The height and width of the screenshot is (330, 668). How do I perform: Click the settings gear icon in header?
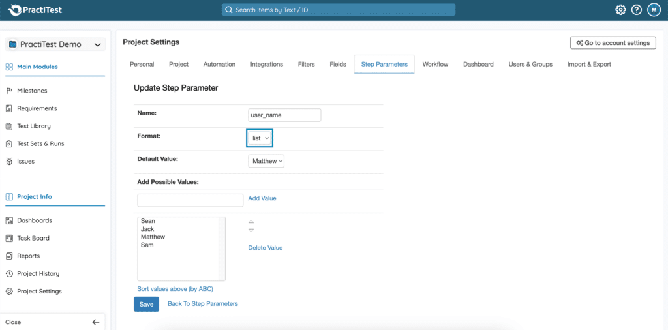[620, 10]
